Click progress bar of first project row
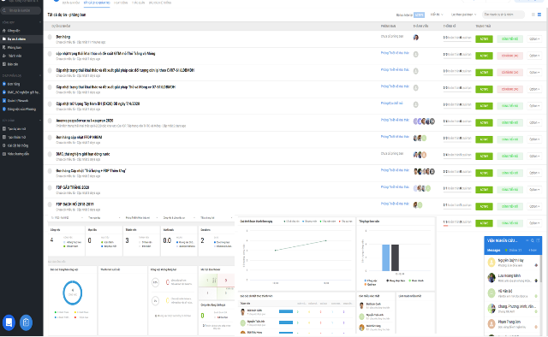 point(457,40)
